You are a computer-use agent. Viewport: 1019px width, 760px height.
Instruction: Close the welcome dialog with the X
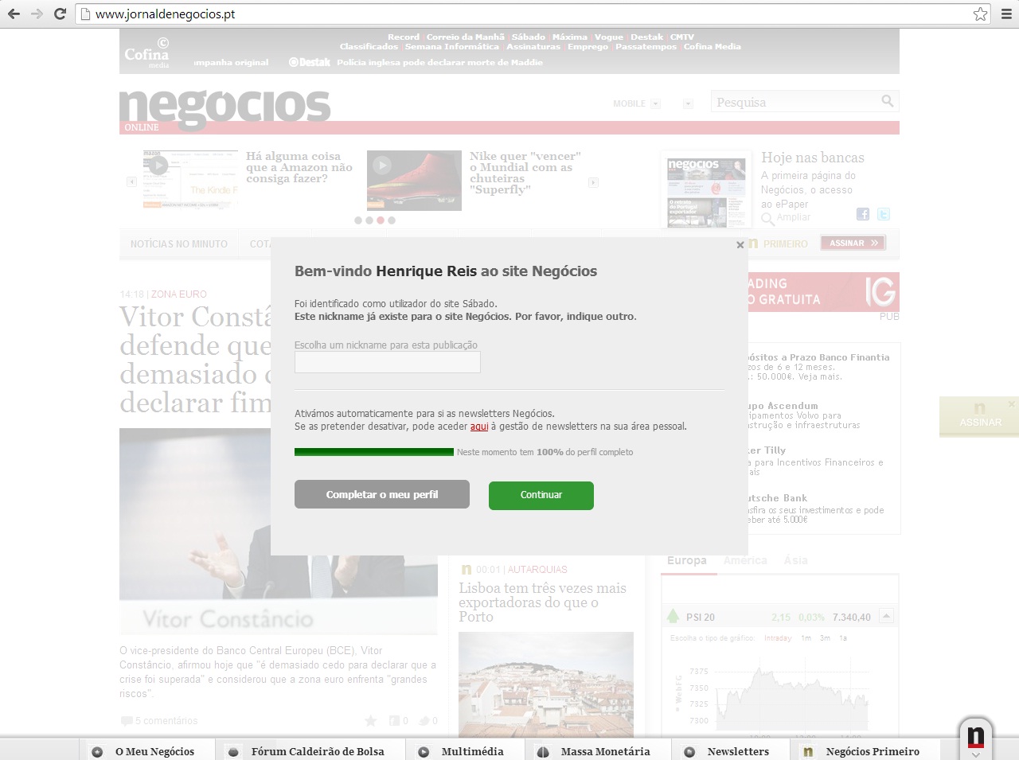click(740, 245)
